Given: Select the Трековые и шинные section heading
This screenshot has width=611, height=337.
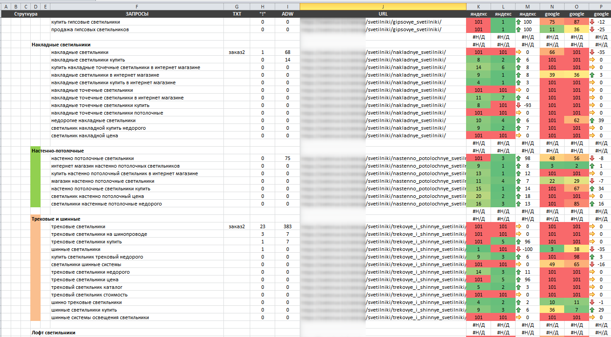Looking at the screenshot, I should 56,219.
